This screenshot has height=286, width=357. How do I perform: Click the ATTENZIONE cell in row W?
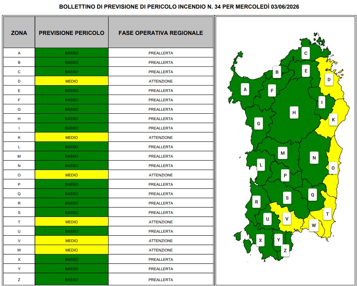pos(161,250)
